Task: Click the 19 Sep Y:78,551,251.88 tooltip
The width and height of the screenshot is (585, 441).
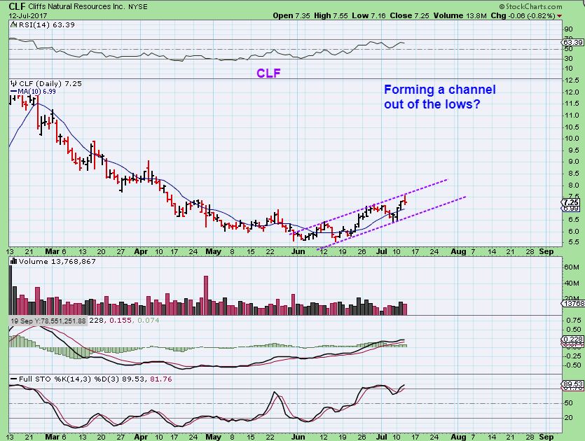Action: coord(48,321)
